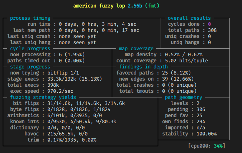Click the uniq hangs value 0
This screenshot has width=242, height=153.
coord(209,42)
